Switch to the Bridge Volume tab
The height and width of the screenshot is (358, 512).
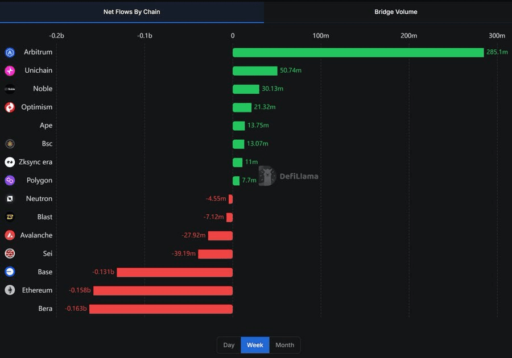coord(395,12)
